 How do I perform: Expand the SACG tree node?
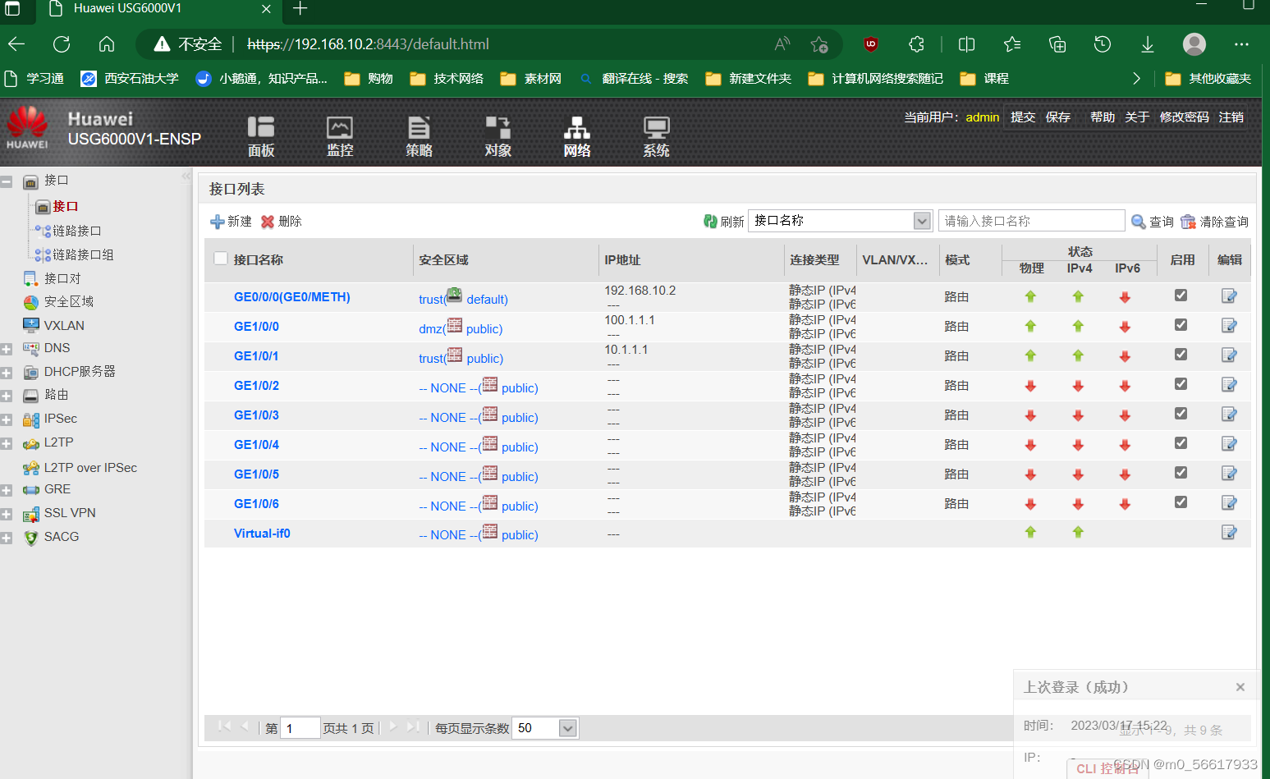pyautogui.click(x=7, y=538)
